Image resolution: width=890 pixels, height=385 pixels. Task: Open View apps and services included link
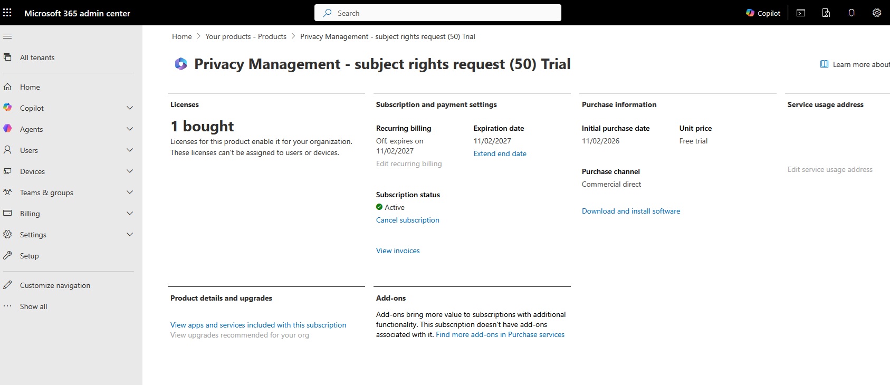259,325
